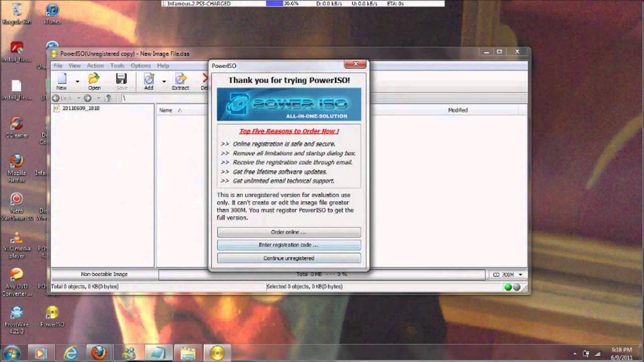Click Continue unregistered button
The height and width of the screenshot is (362, 644).
click(x=289, y=258)
